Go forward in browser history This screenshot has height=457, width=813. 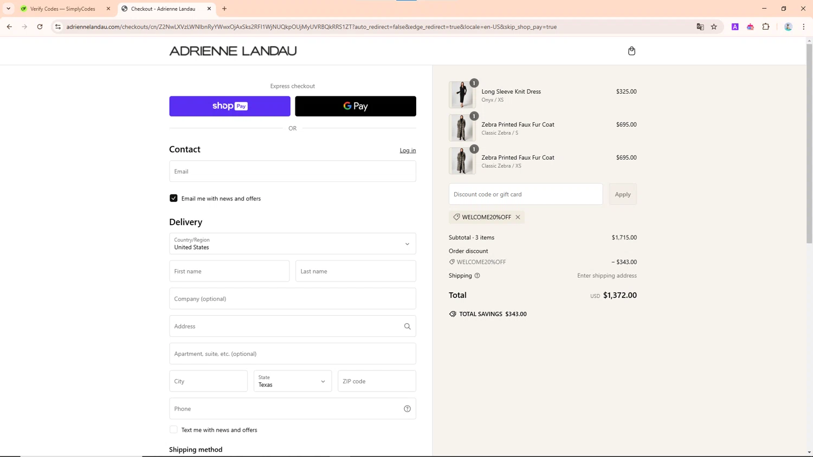(24, 27)
